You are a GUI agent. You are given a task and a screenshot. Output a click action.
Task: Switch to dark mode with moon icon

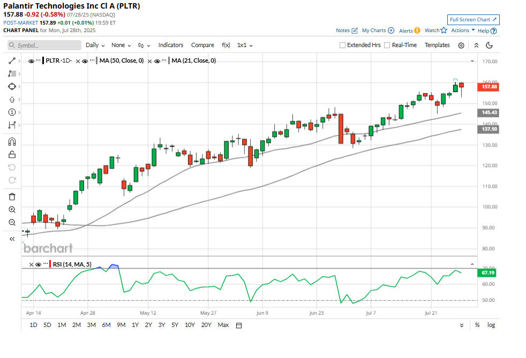tap(490, 45)
